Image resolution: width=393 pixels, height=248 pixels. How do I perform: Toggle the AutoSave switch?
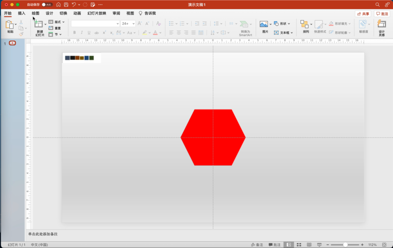pos(47,4)
